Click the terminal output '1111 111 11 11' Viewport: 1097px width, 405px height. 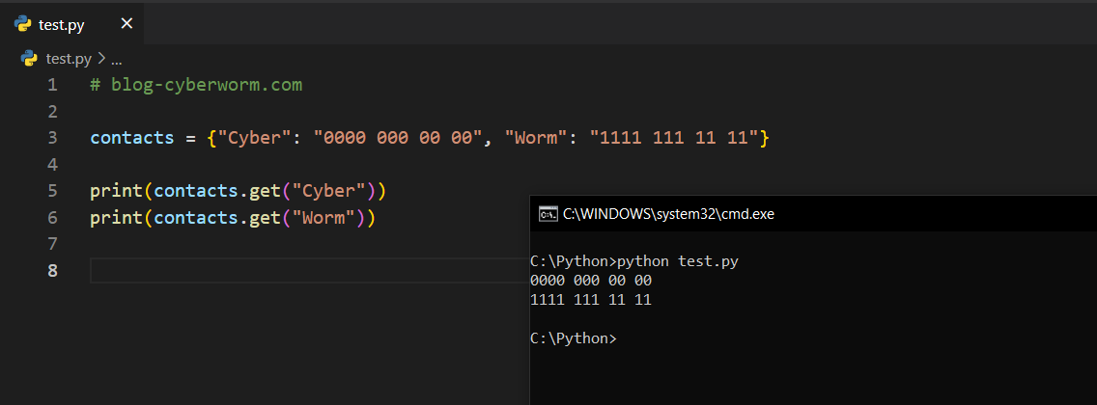point(591,300)
